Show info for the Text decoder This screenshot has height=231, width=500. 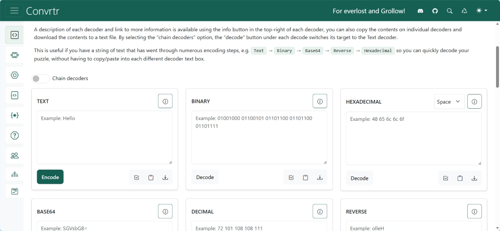click(165, 101)
